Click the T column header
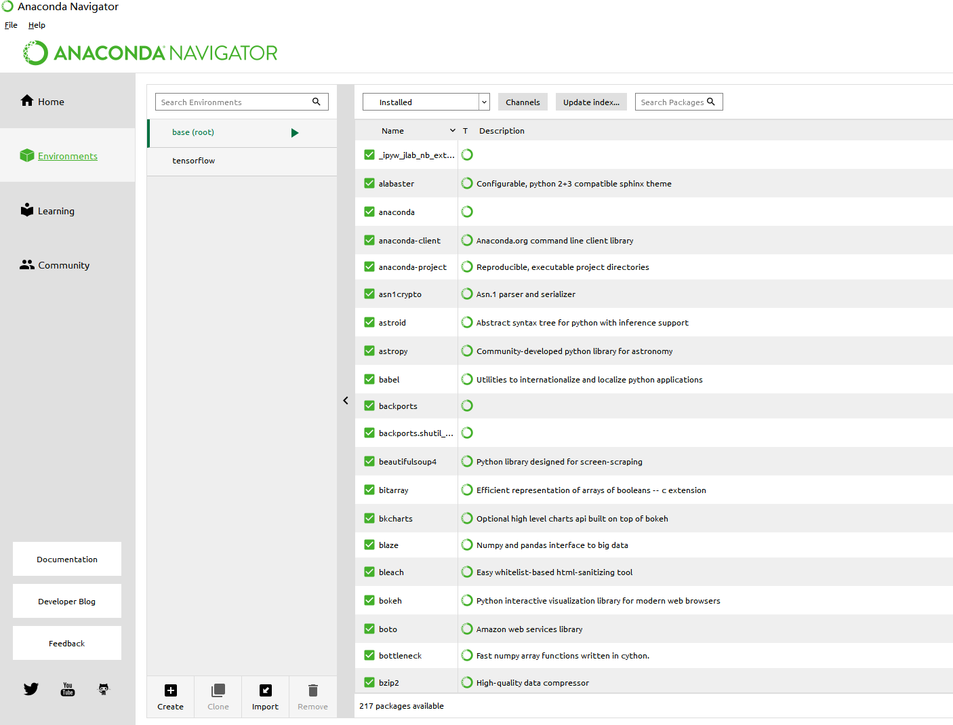Image resolution: width=953 pixels, height=725 pixels. [x=466, y=131]
